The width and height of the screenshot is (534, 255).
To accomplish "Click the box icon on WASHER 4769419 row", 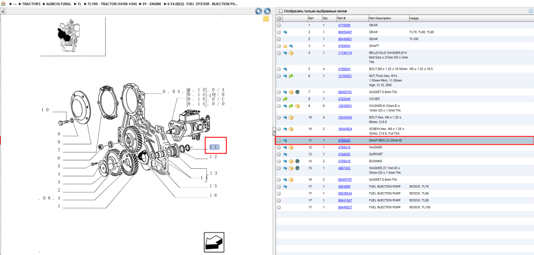I will coord(291,147).
